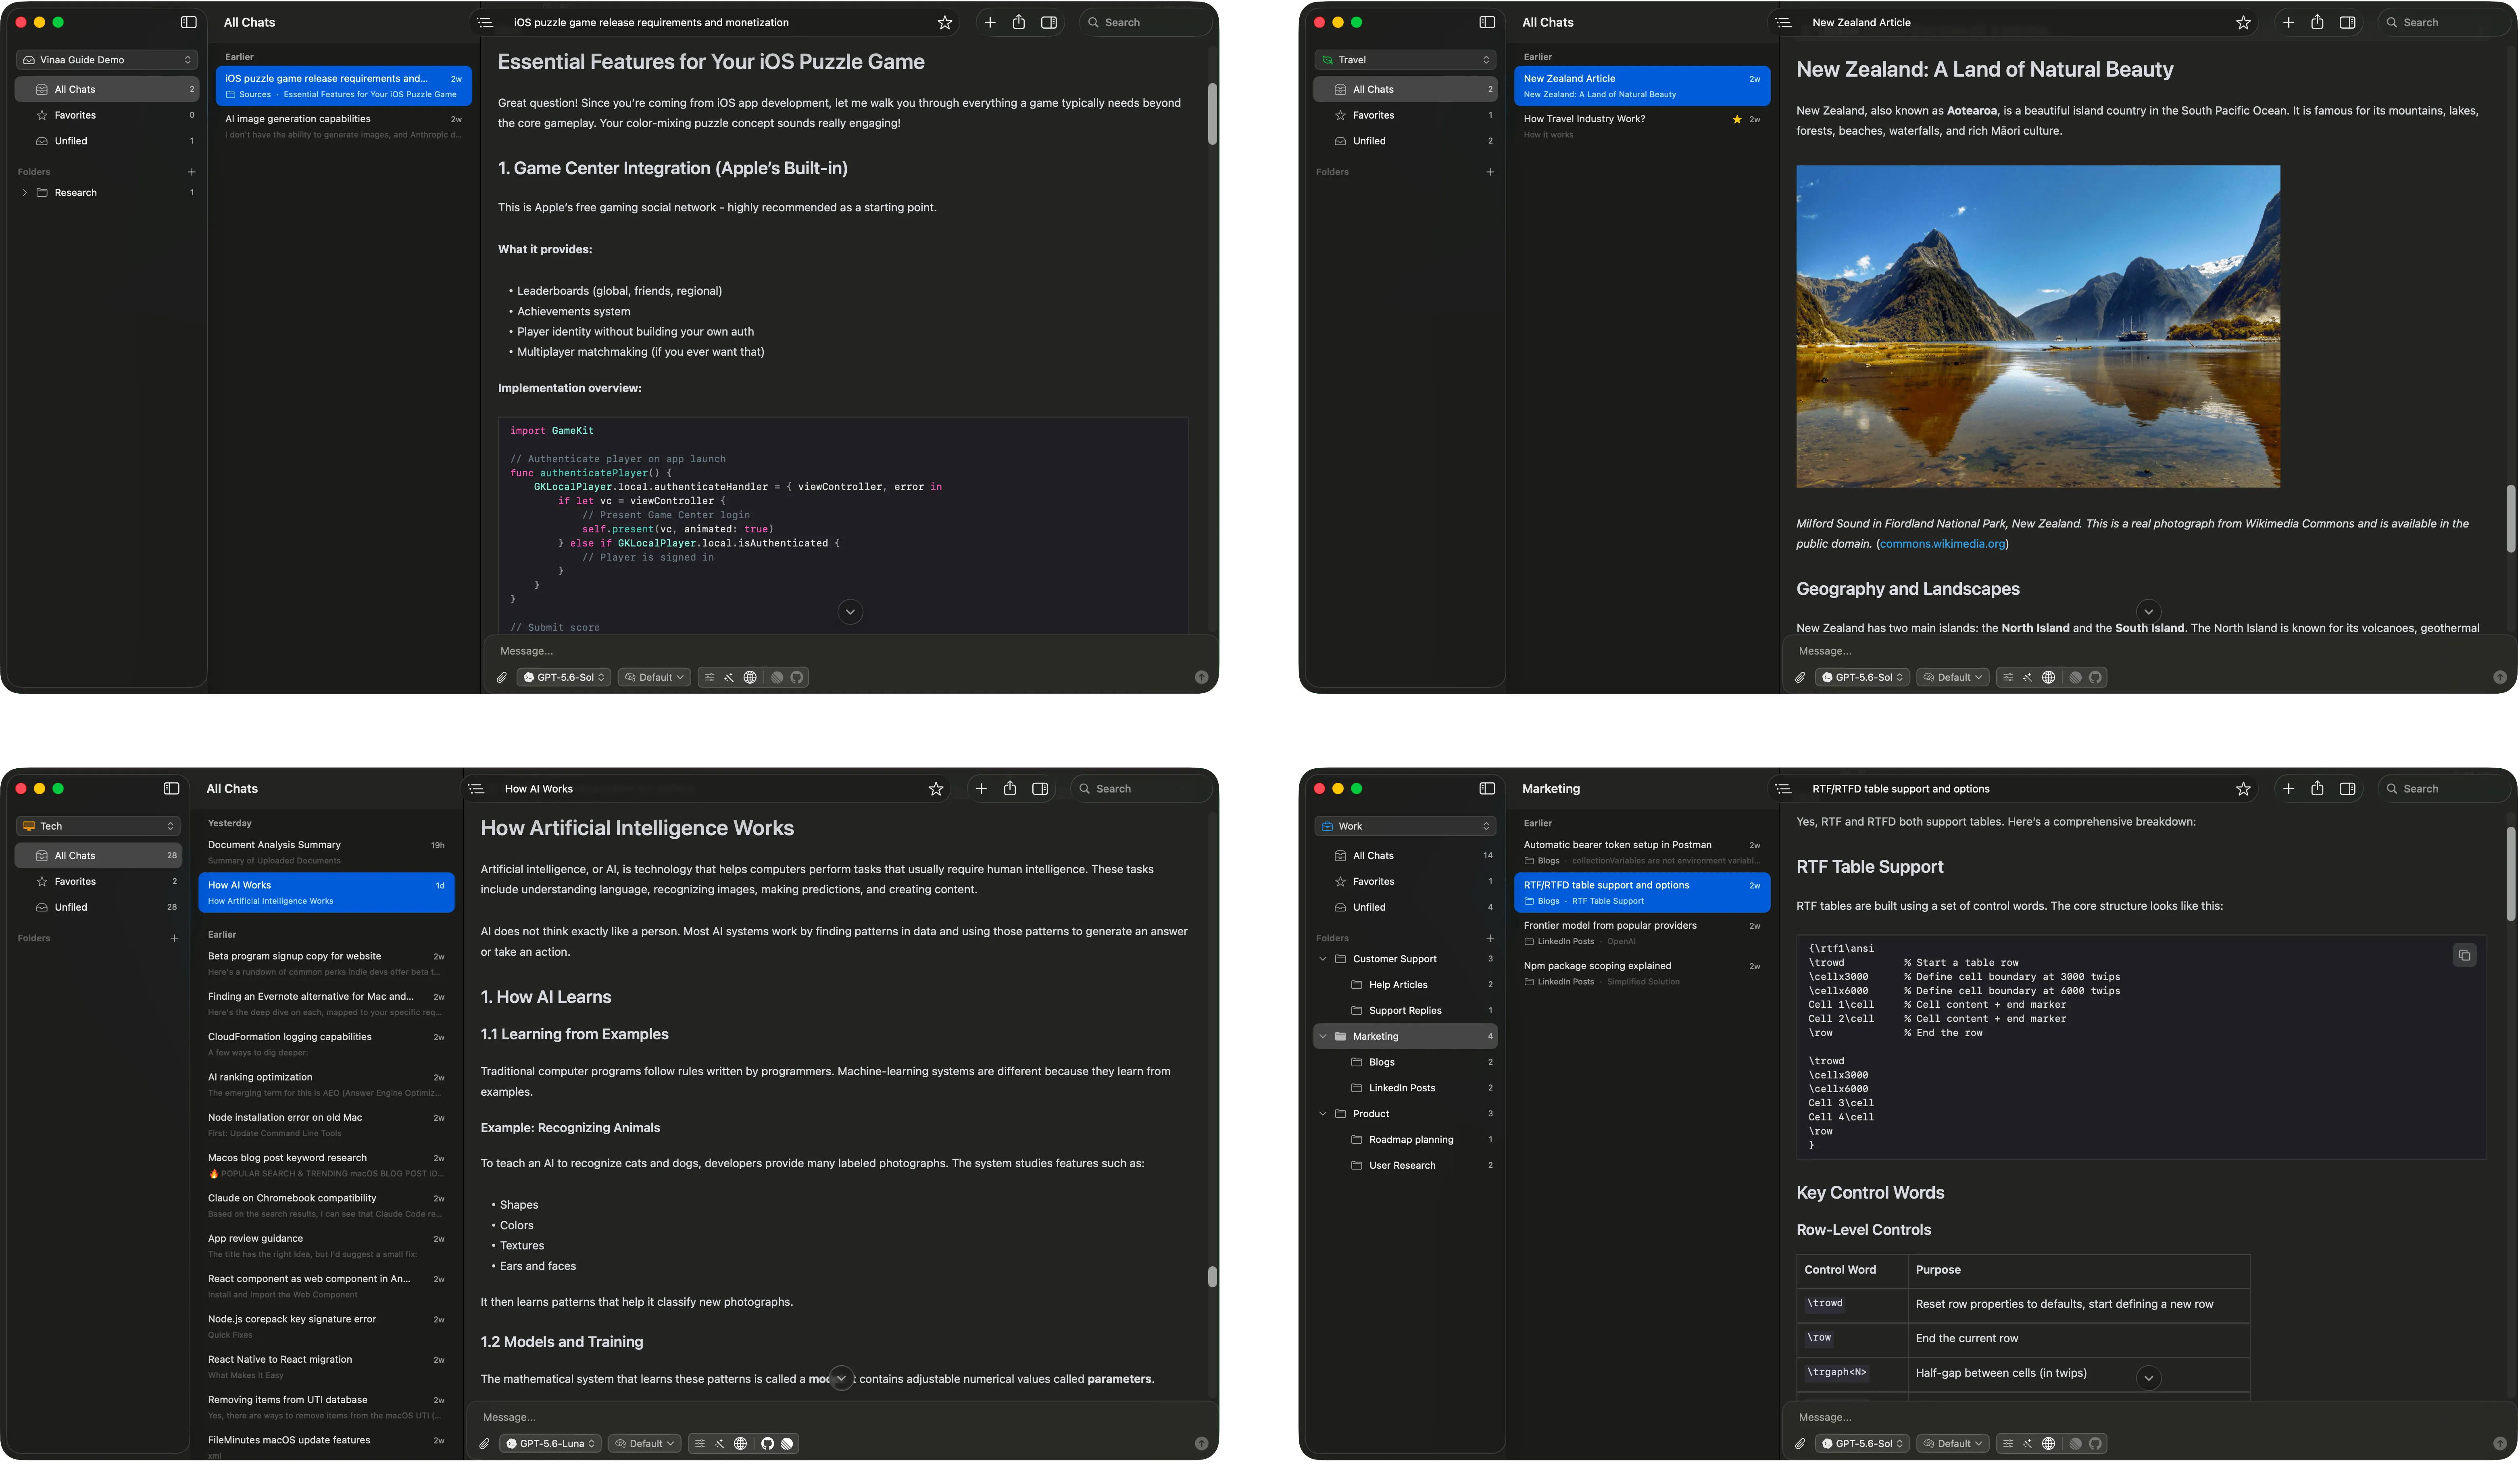Click the paperclip attach icon in iOS puzzle window

[502, 677]
